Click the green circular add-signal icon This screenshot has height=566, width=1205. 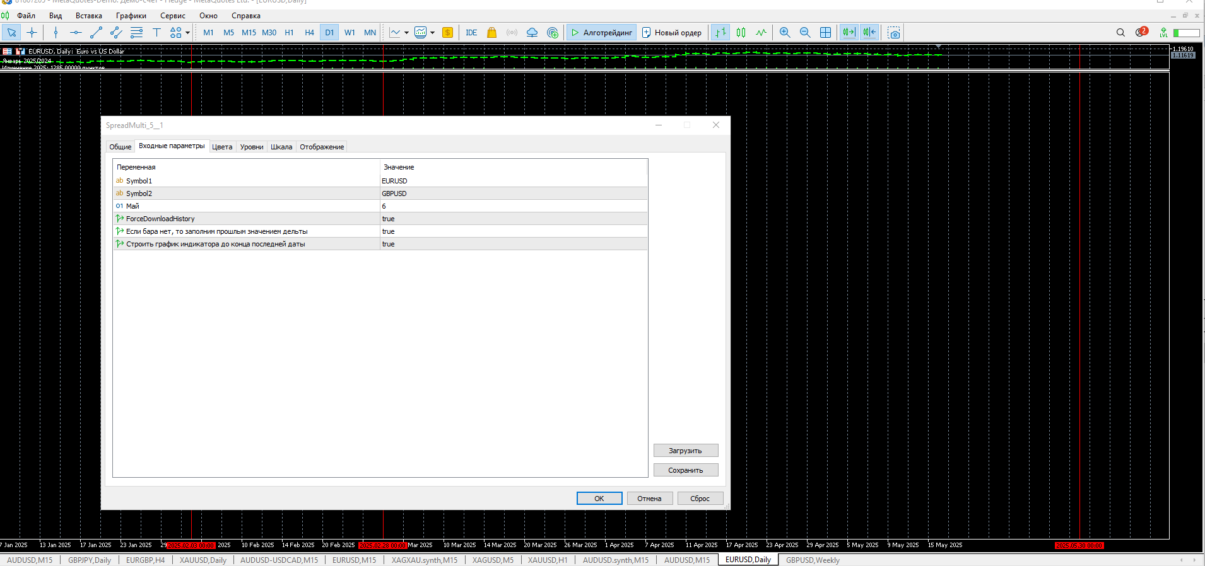(553, 33)
